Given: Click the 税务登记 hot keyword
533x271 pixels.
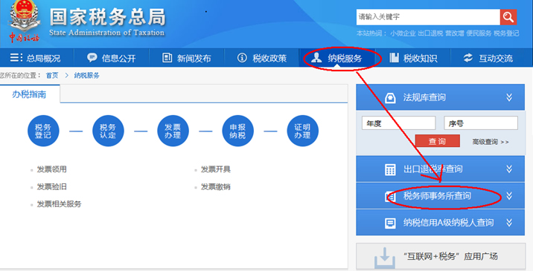Looking at the screenshot, I should [x=506, y=33].
